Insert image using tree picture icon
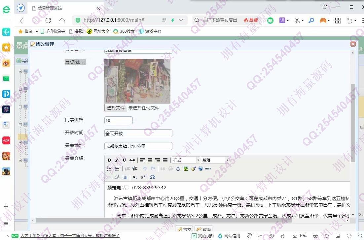 tap(186, 169)
